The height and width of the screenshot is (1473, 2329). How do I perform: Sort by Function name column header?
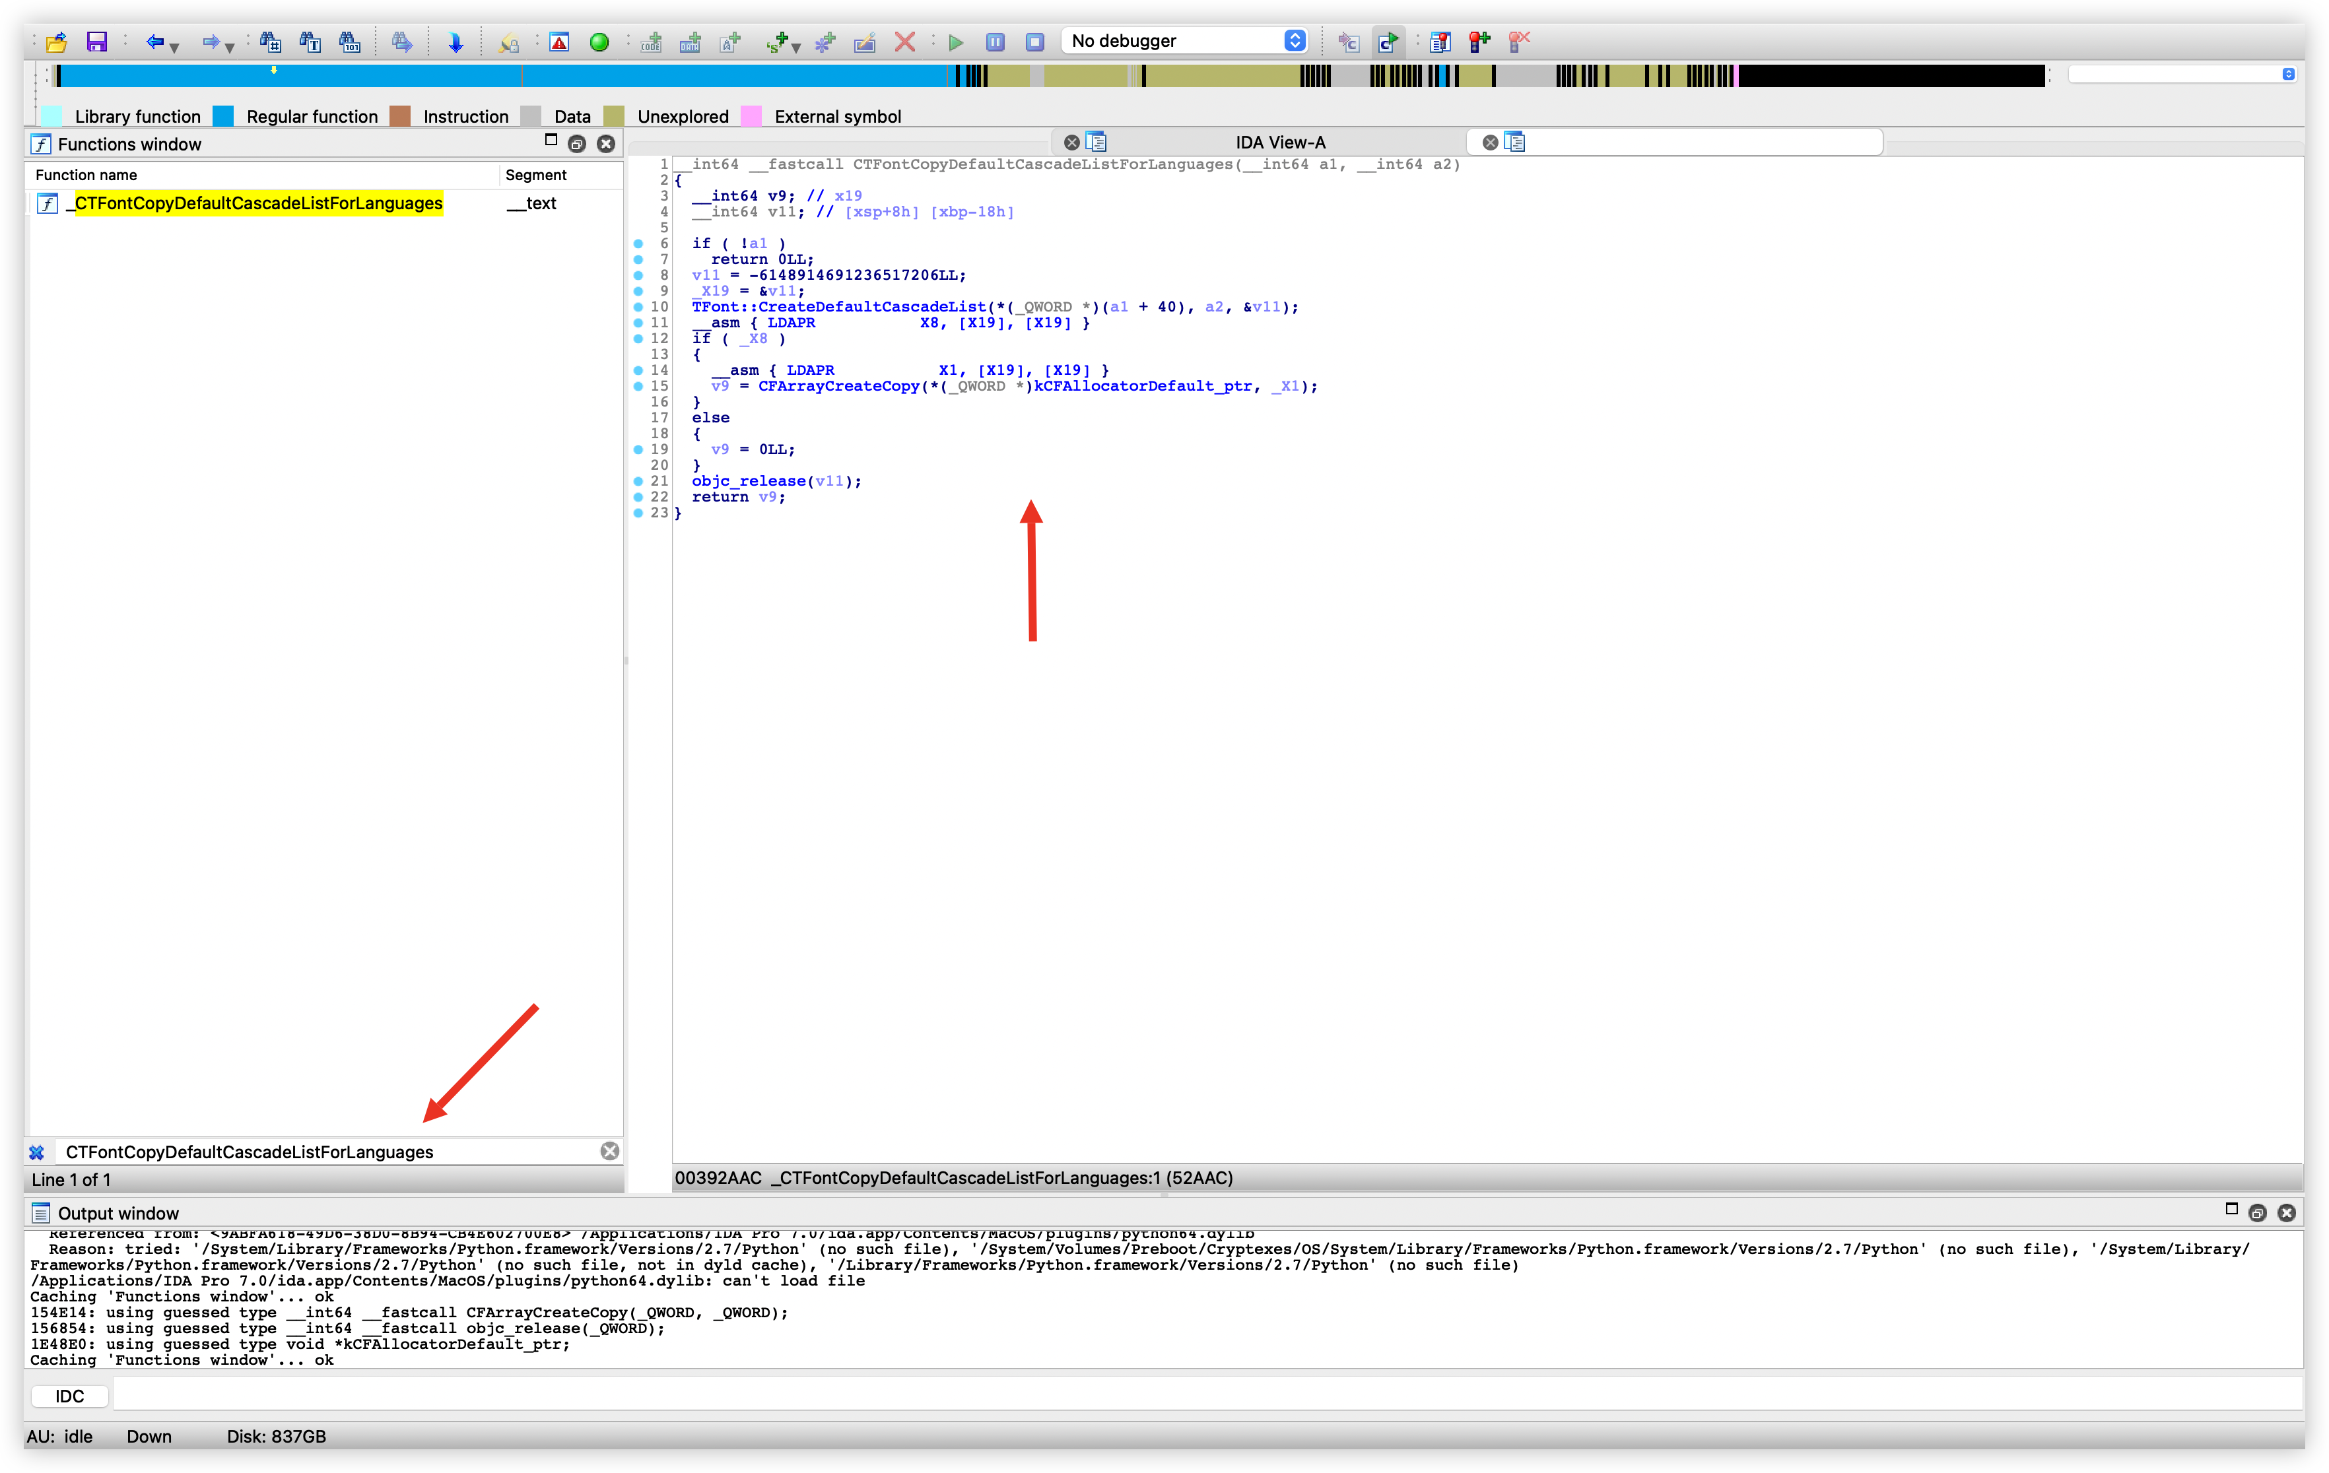[x=86, y=175]
